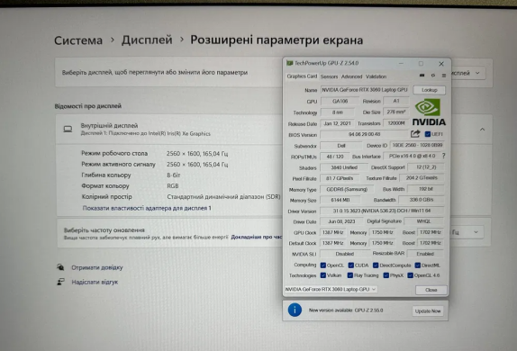The image size is (517, 351).
Task: Toggle the OpenGL 4.6 checkbox
Action: click(410, 275)
